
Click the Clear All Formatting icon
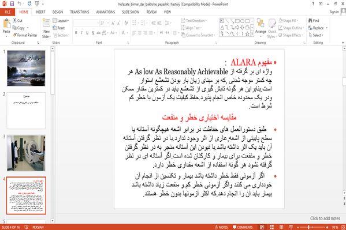127,23
